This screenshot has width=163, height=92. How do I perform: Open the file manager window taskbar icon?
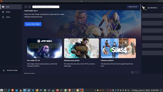coord(25,90)
